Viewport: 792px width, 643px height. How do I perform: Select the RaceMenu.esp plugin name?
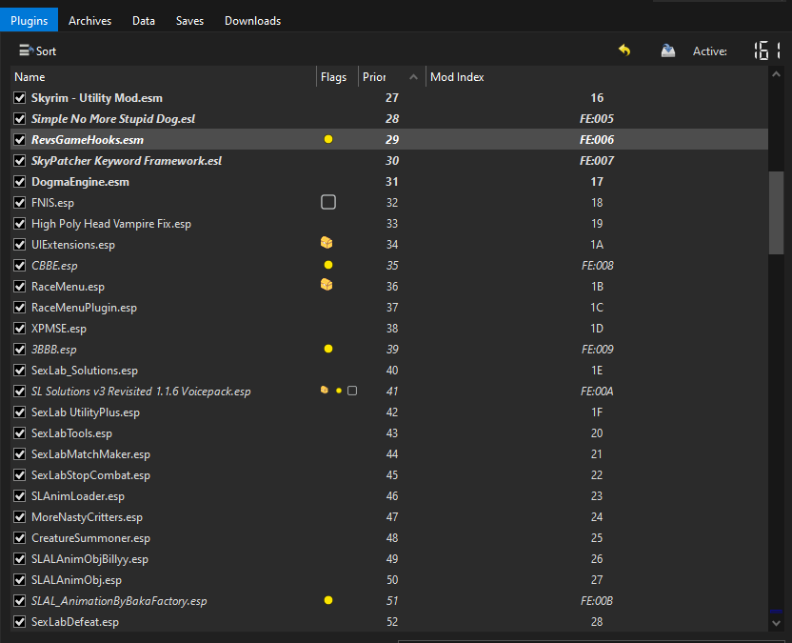point(68,287)
